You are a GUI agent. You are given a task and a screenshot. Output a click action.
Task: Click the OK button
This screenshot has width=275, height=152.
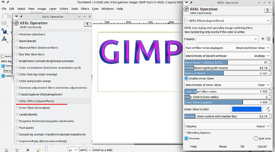[243, 147]
